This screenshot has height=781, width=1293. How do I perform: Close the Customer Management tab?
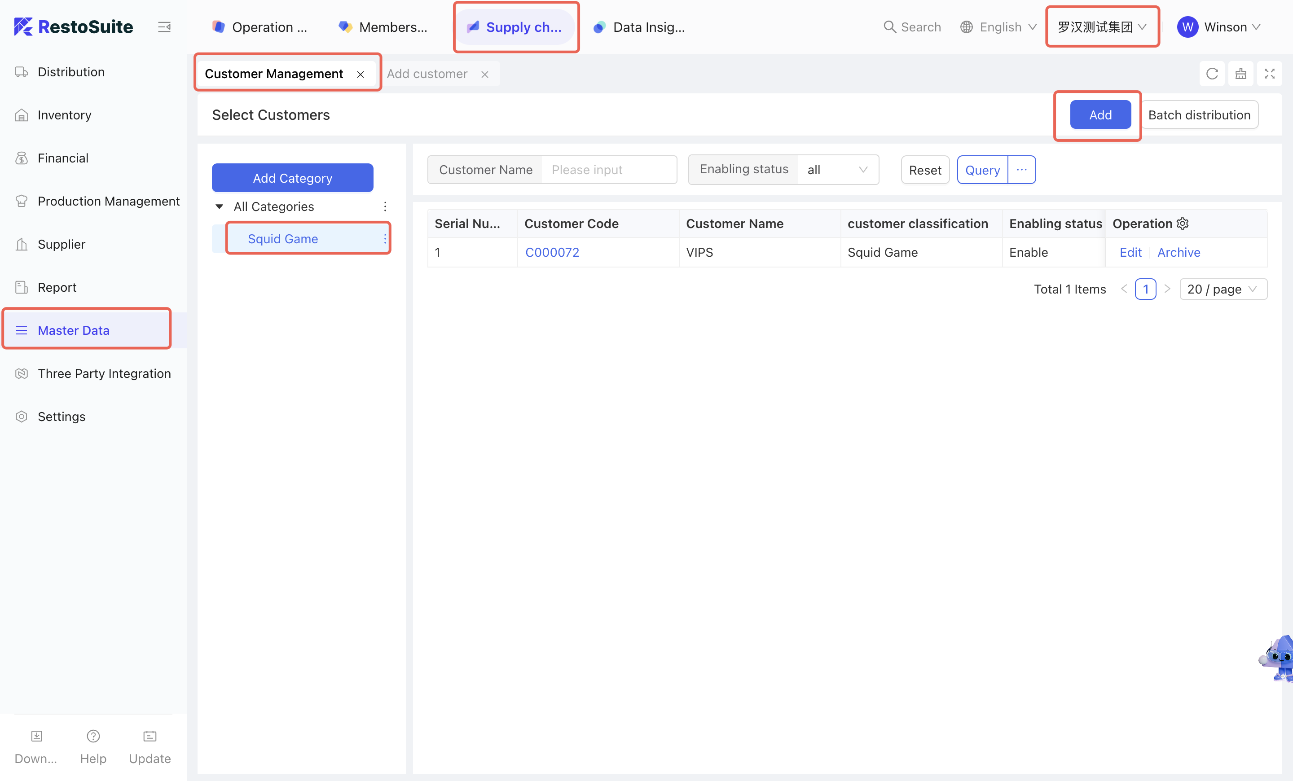361,75
